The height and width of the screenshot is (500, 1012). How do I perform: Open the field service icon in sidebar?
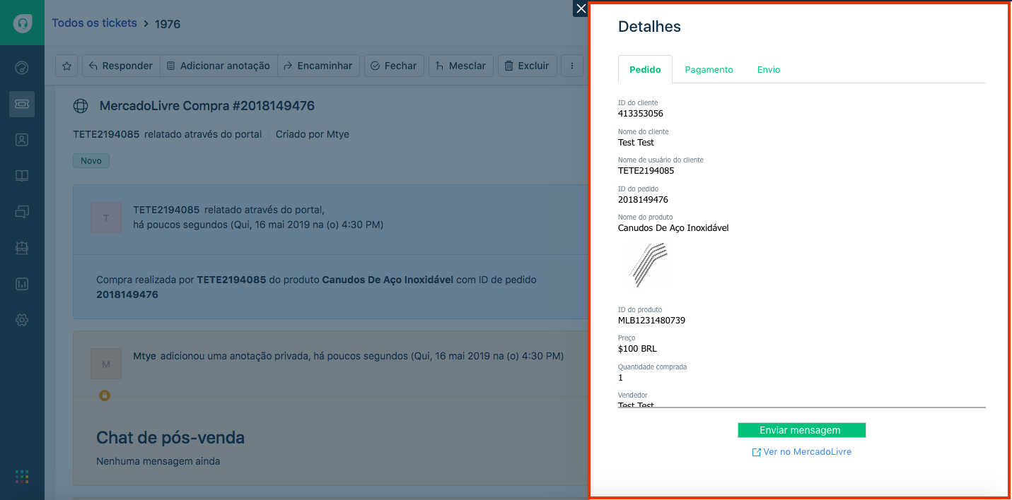pyautogui.click(x=22, y=248)
